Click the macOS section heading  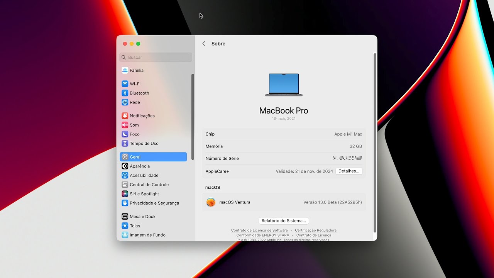213,187
